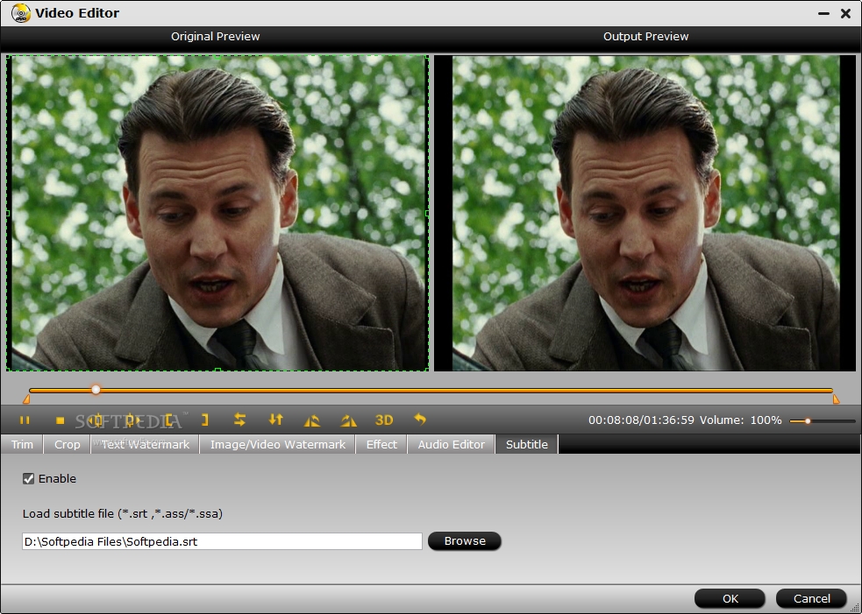Open the 3D effect option
The height and width of the screenshot is (614, 862).
click(x=384, y=420)
